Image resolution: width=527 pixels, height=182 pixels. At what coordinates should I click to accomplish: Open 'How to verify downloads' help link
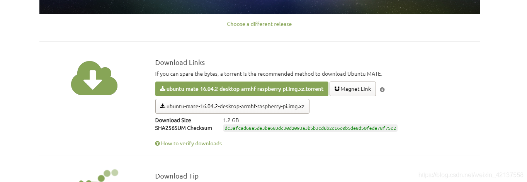(x=189, y=143)
